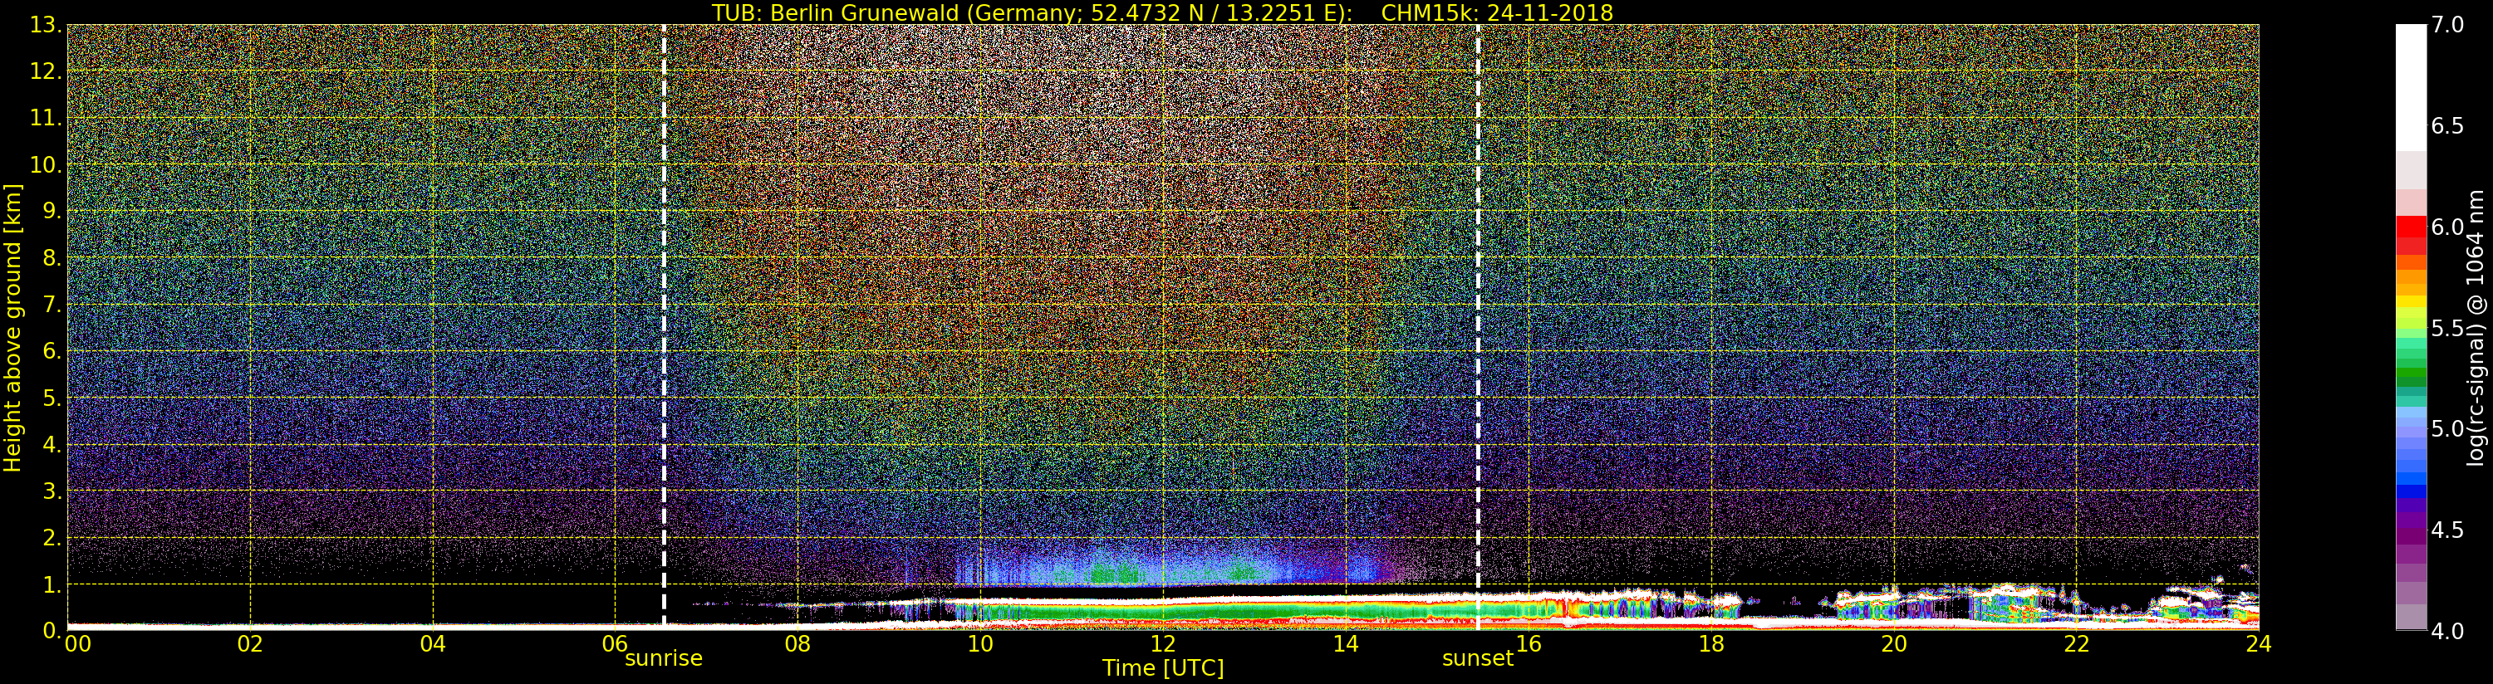Image resolution: width=2493 pixels, height=684 pixels.
Task: Select the height-axis tick label '1.'
Action: pos(52,584)
